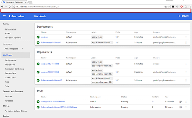Click status check for web-go-1621810448 replica set
This screenshot has width=192, height=118.
(38, 64)
